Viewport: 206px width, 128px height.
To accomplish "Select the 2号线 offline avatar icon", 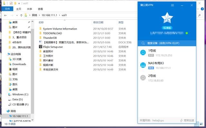I will tap(143, 78).
